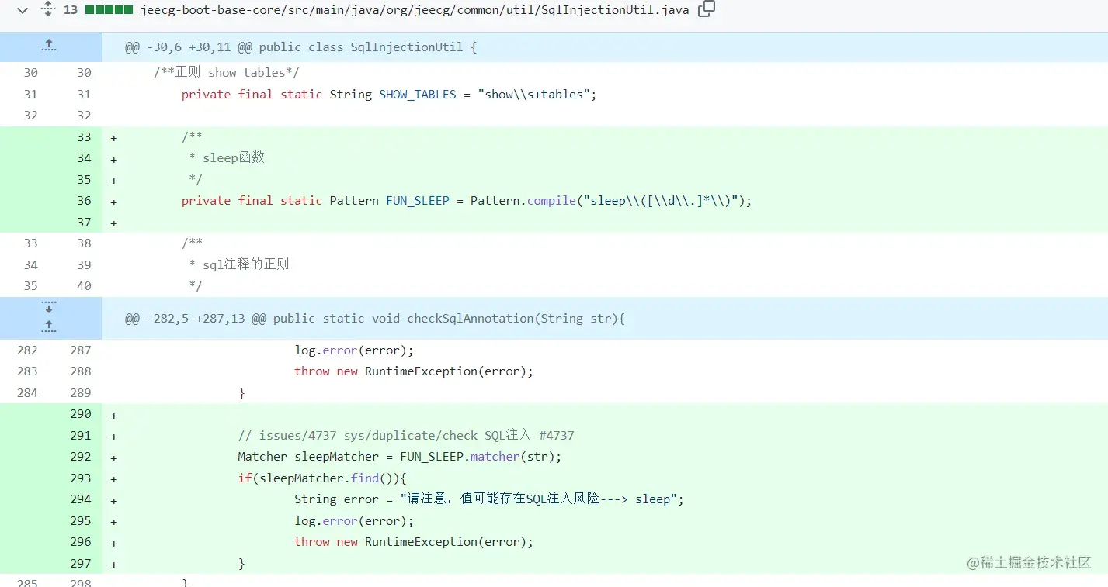1108x587 pixels.
Task: Click 'log.error(error);' on line 287
Action: pyautogui.click(x=354, y=350)
